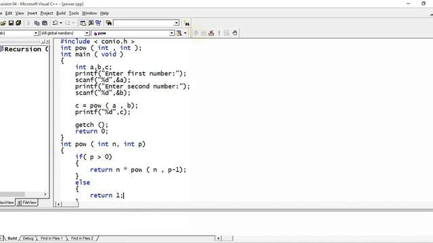Click the output pane left scroll arrow
The height and width of the screenshot is (243, 433).
218,238
